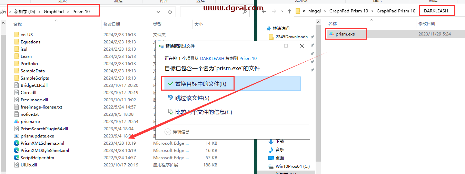This screenshot has width=465, height=174.
Task: Click the FreeImage.dll file icon
Action: coord(17,100)
